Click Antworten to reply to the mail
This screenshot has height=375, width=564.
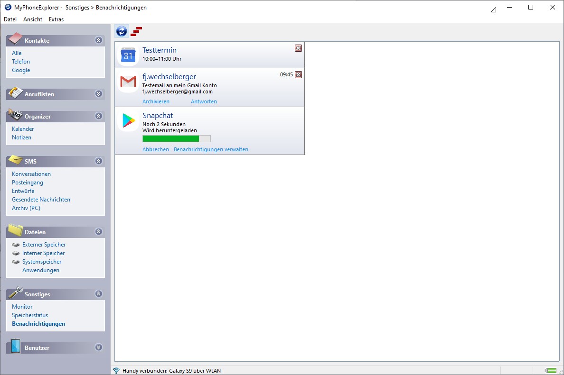click(x=204, y=101)
